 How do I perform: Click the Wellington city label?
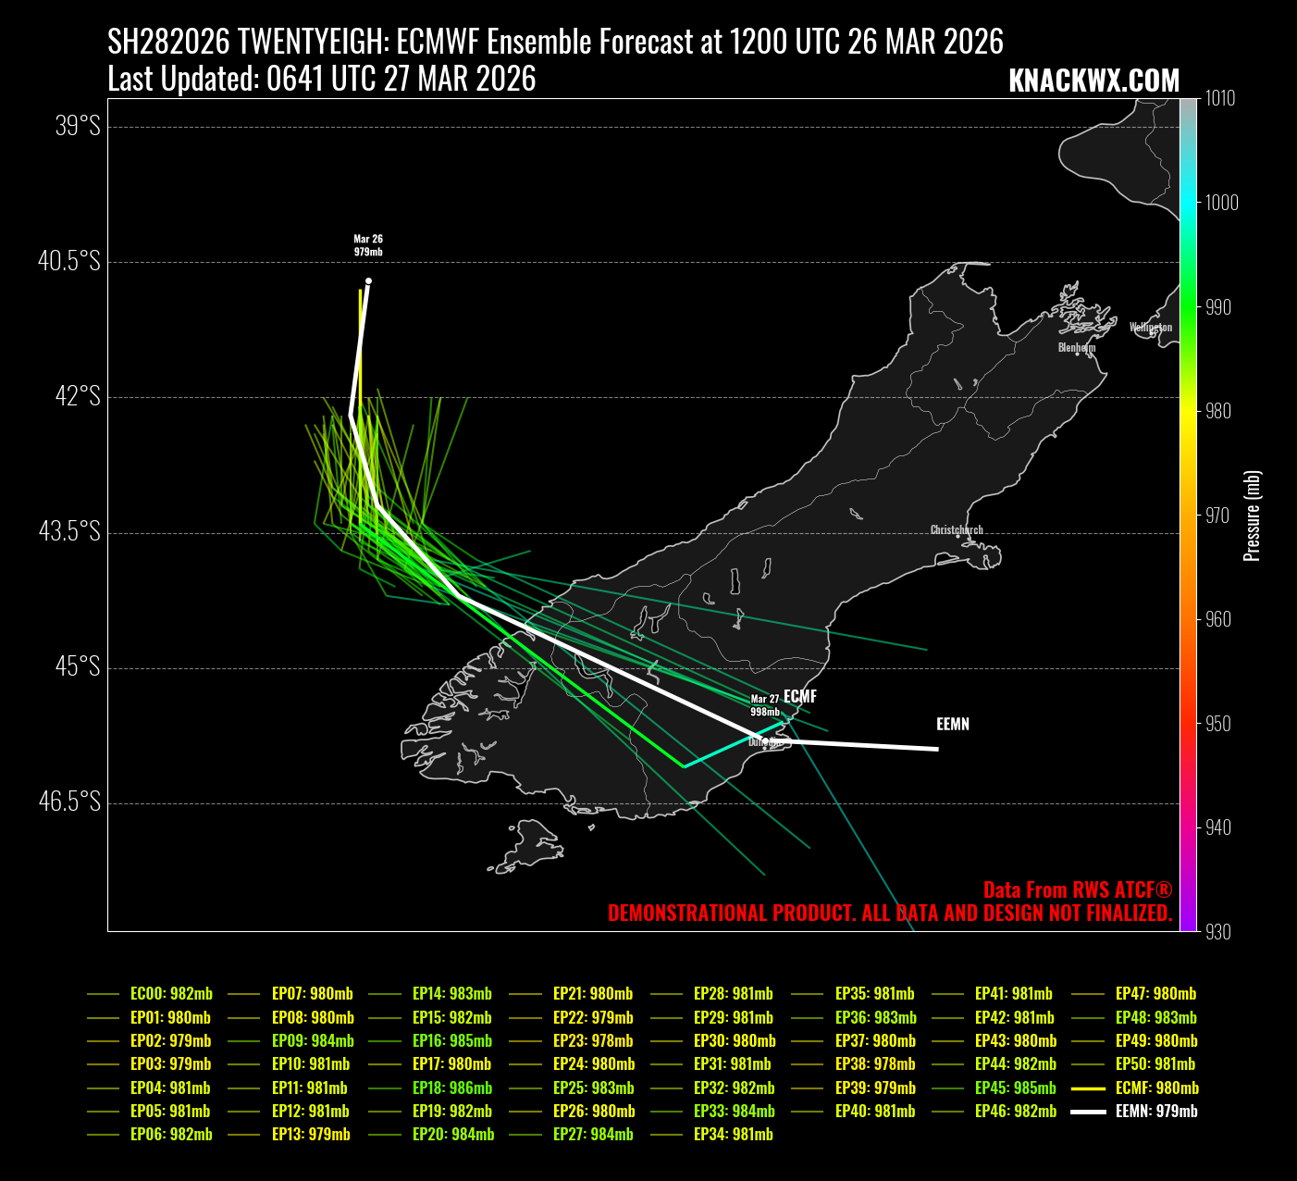click(x=1150, y=327)
